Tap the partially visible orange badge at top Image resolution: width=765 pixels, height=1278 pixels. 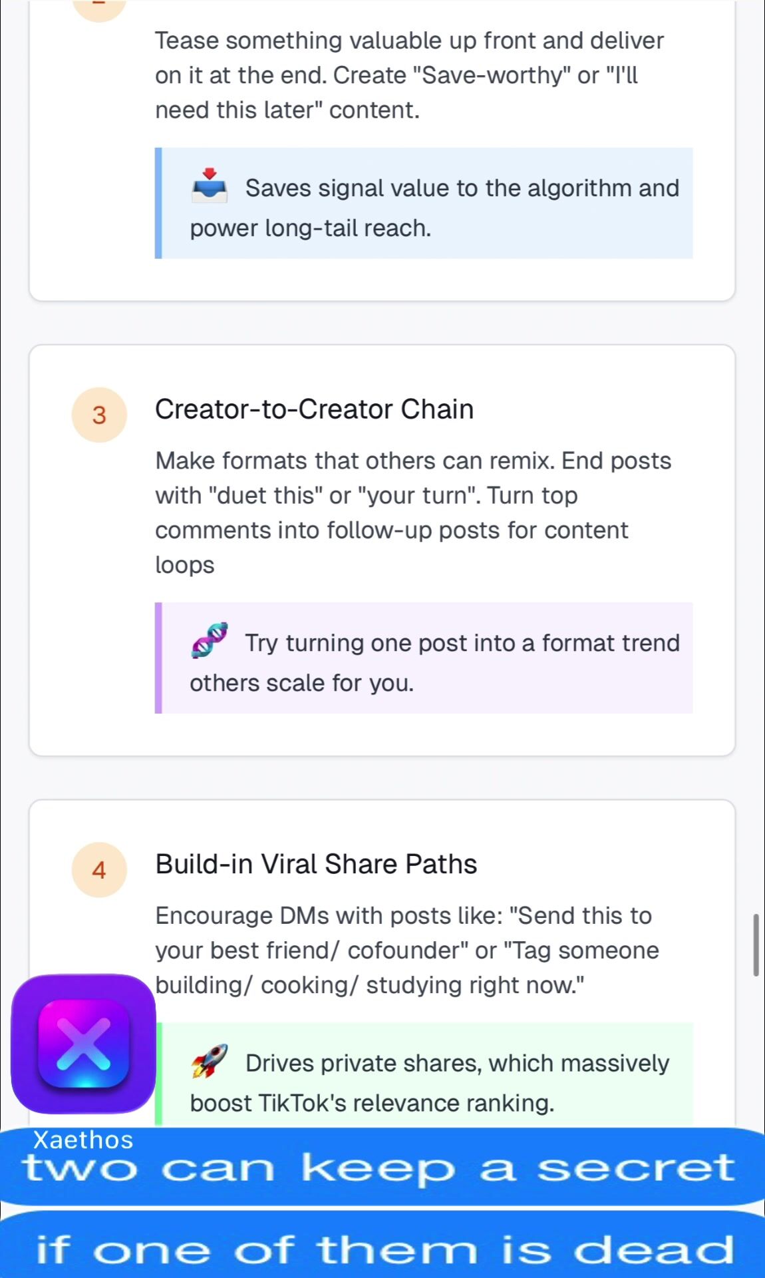pyautogui.click(x=99, y=8)
